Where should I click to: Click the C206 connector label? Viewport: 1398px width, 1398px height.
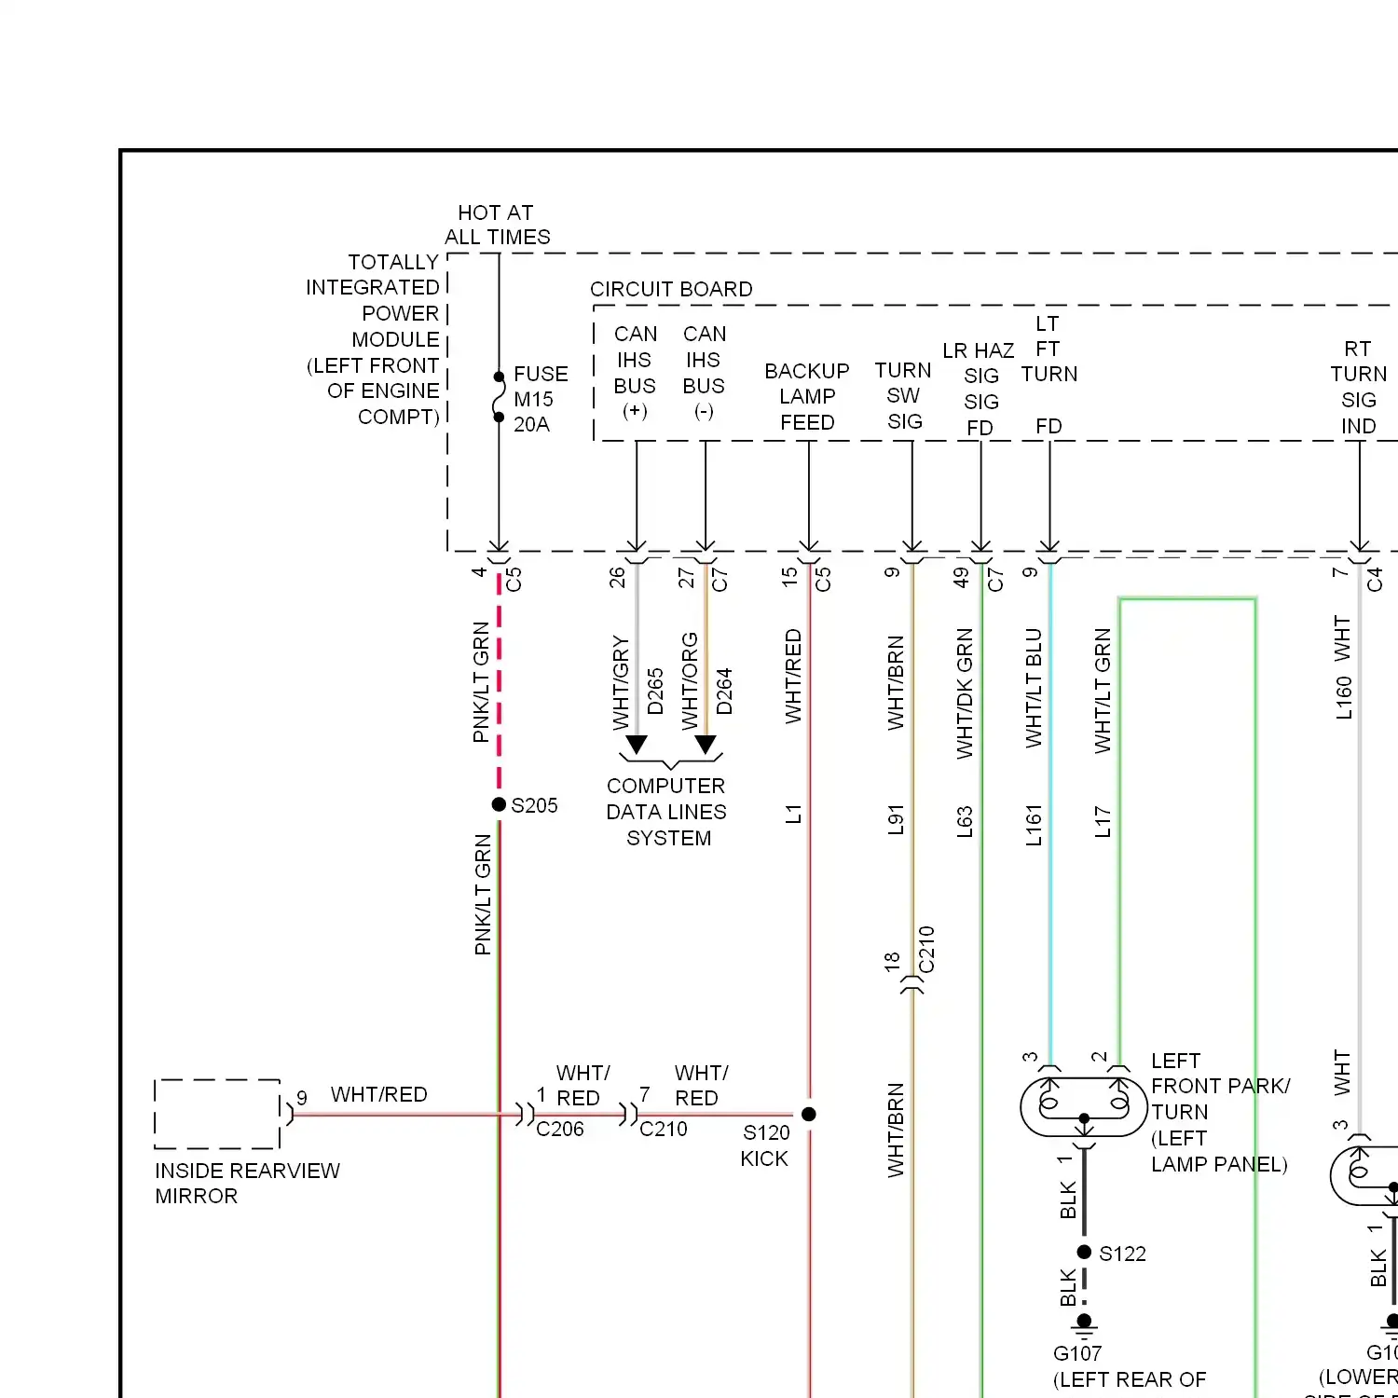(x=560, y=1129)
